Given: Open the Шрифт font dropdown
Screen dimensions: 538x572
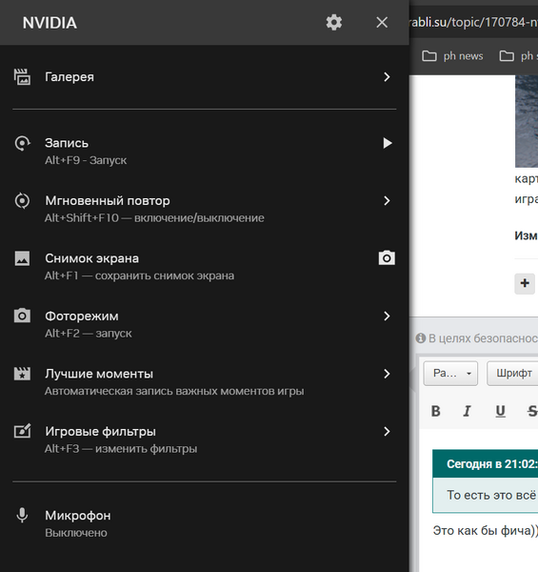Looking at the screenshot, I should [513, 373].
